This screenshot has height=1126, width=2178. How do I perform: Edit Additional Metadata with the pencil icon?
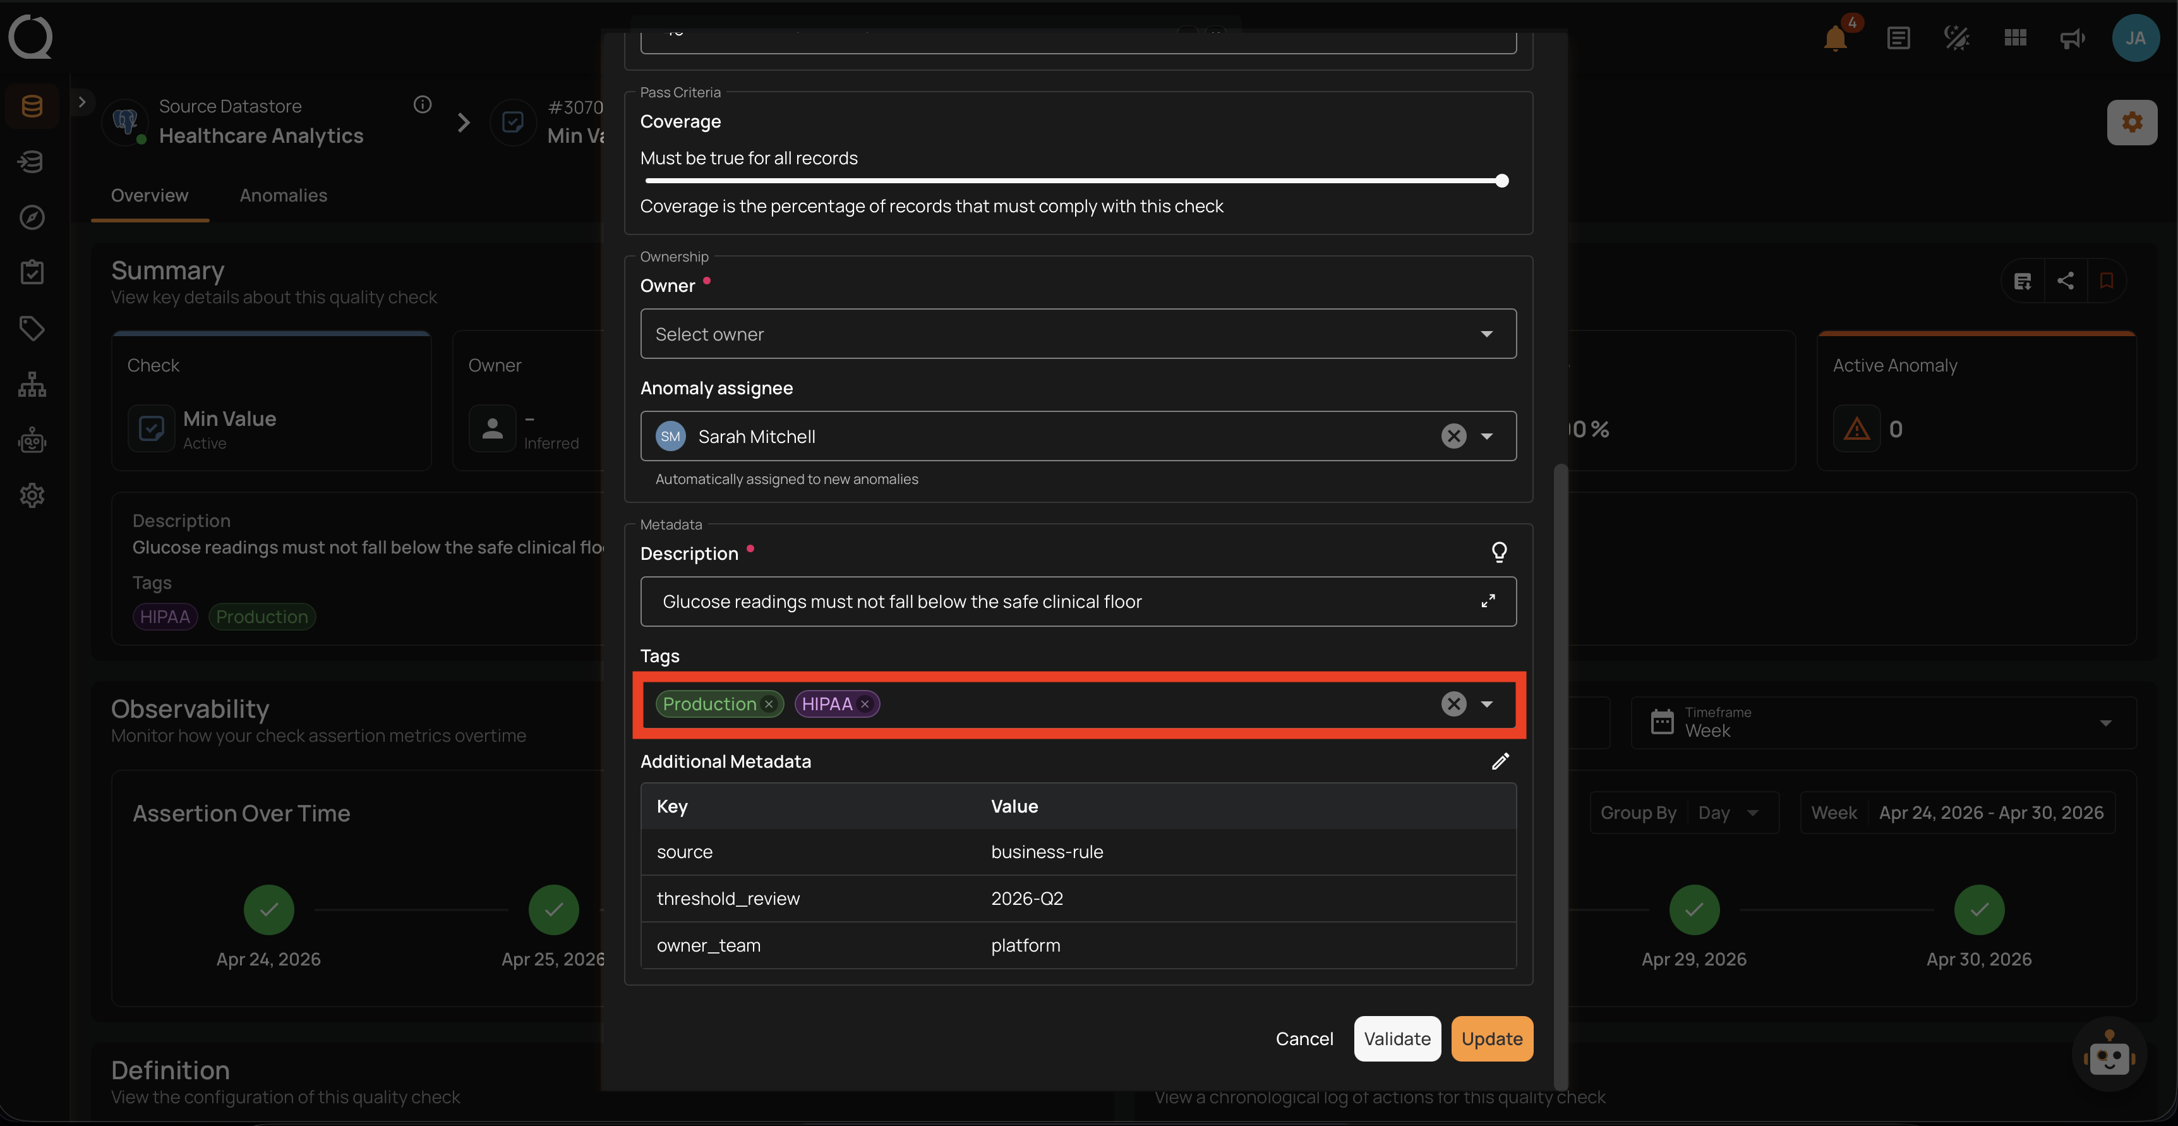click(1500, 761)
